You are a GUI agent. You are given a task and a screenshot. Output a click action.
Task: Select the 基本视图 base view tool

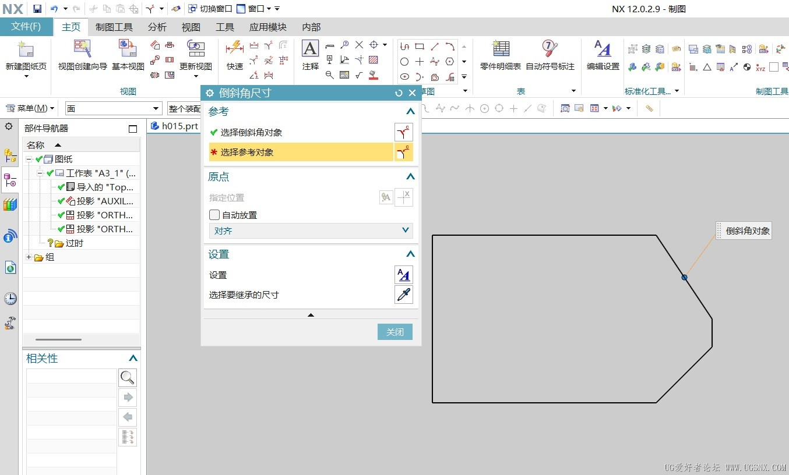coord(128,50)
